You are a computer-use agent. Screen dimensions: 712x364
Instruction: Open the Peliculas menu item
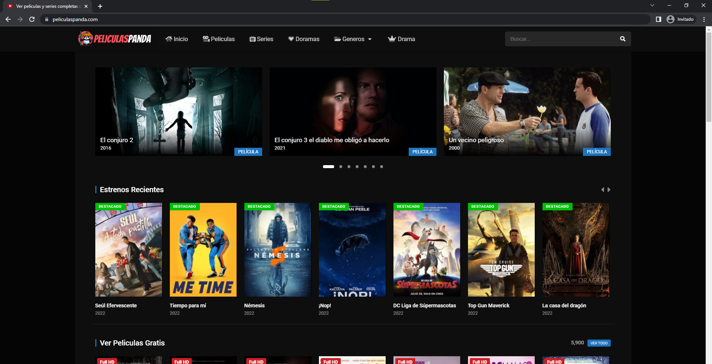click(219, 39)
